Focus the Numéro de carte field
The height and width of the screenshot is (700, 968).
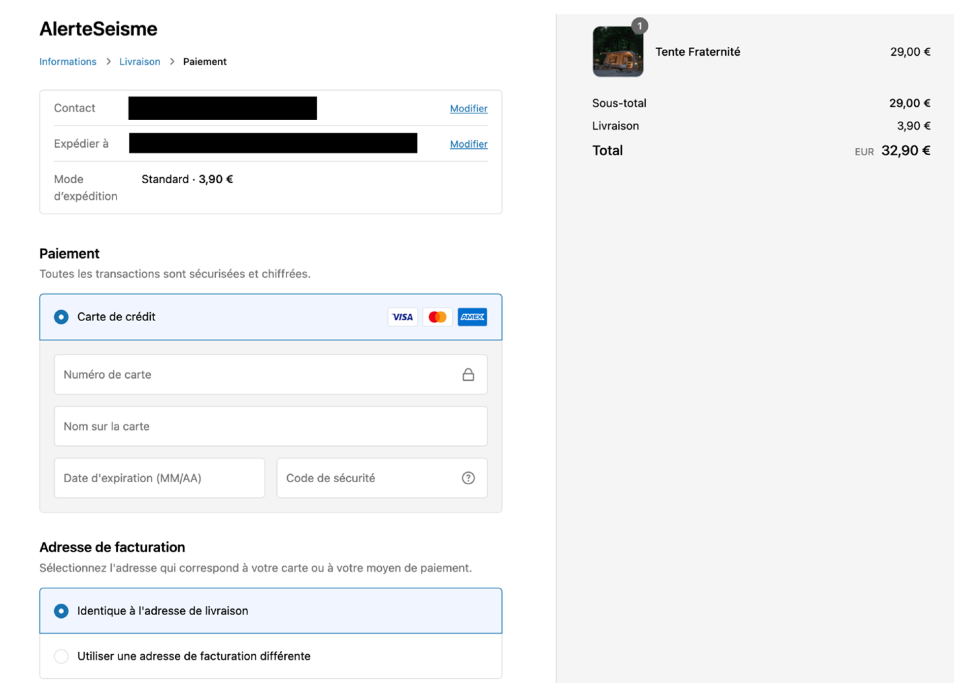click(x=256, y=374)
